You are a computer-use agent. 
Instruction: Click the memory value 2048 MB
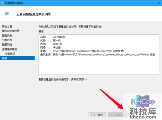tap(57, 44)
